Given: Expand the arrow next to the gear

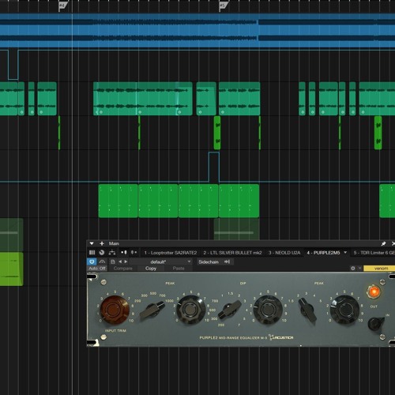Looking at the screenshot, I should [359, 269].
